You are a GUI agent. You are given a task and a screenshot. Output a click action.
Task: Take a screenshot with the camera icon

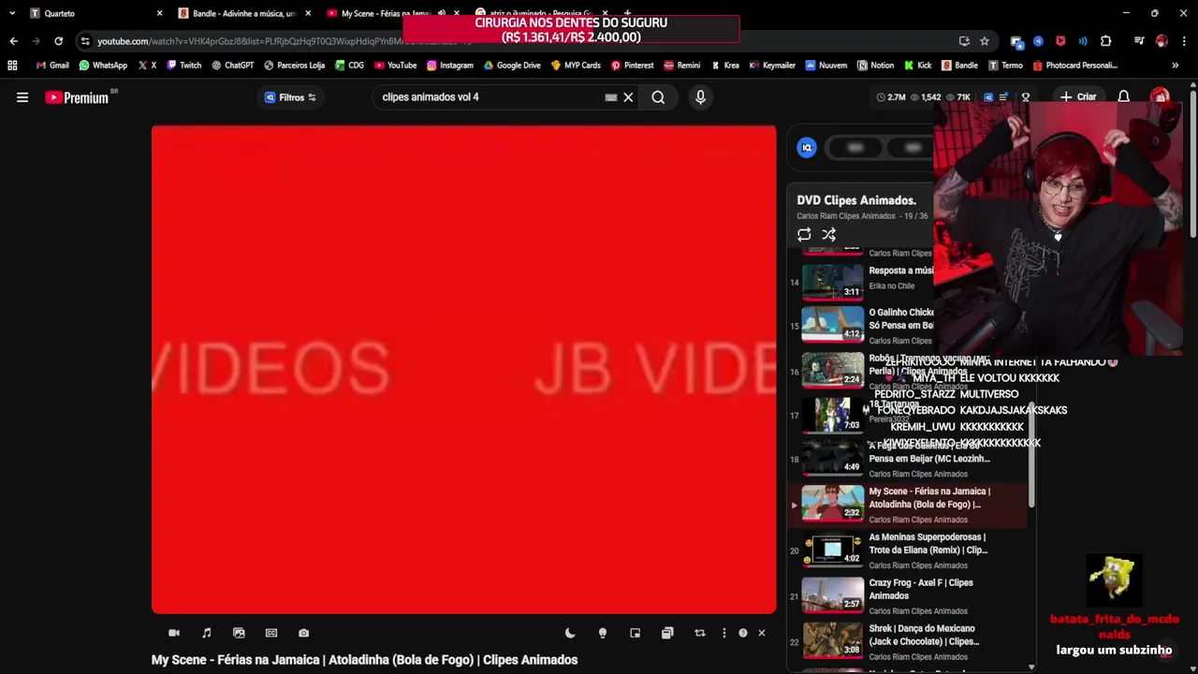coord(303,633)
